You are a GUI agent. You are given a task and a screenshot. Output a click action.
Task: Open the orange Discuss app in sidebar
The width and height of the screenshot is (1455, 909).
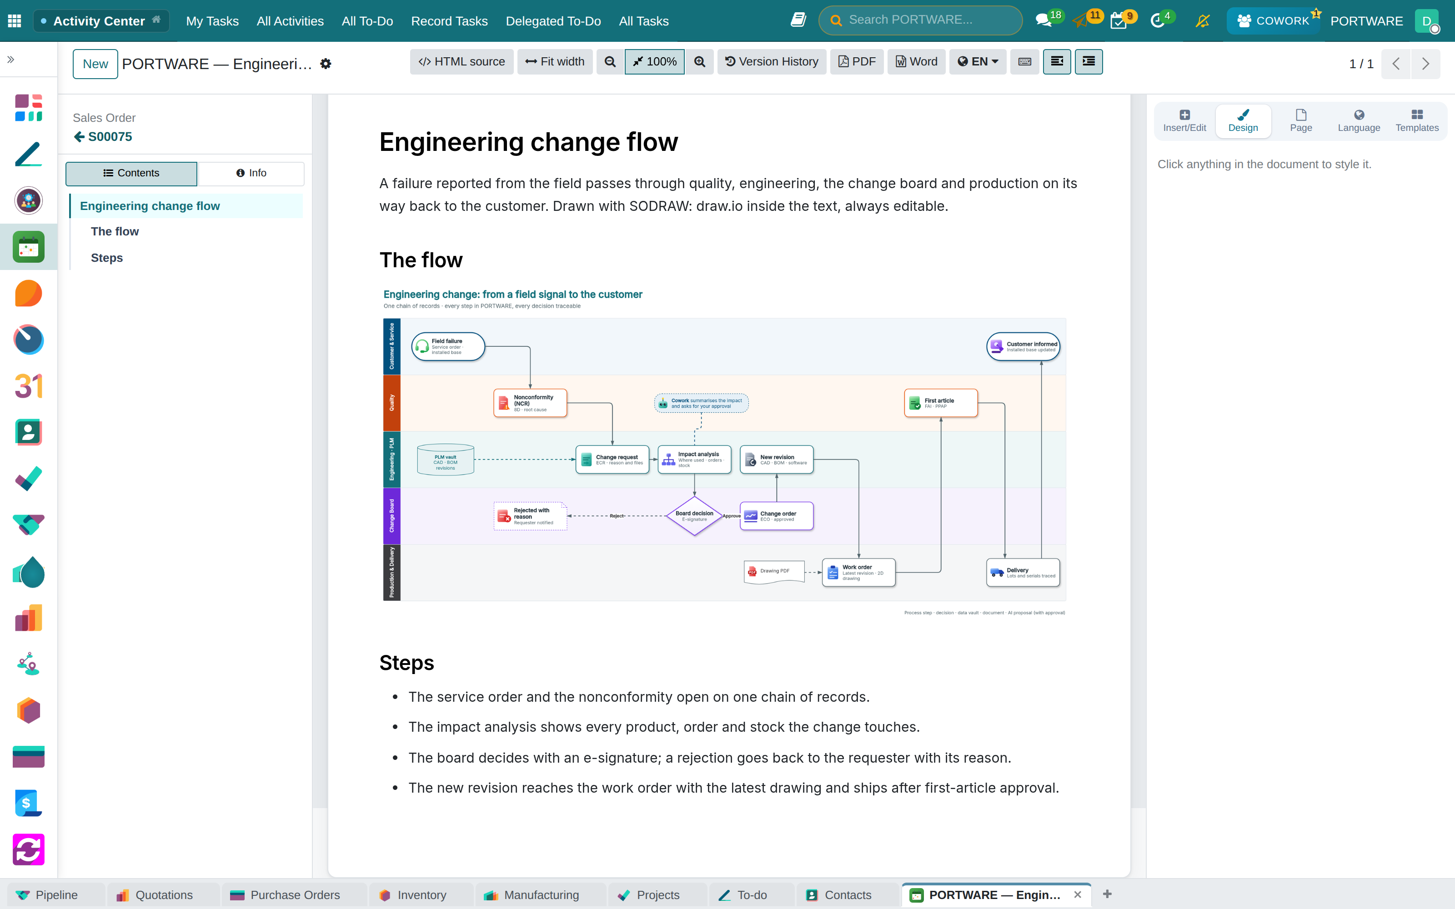pyautogui.click(x=28, y=294)
